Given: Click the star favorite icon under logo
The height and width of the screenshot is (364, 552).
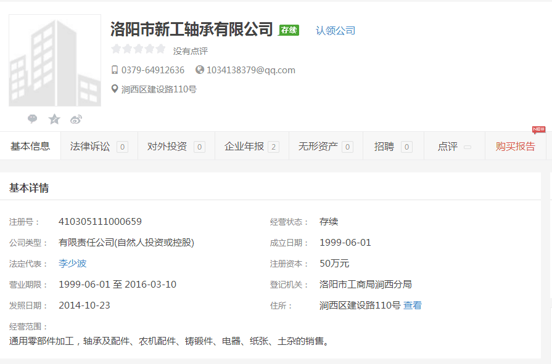Looking at the screenshot, I should click(x=54, y=119).
